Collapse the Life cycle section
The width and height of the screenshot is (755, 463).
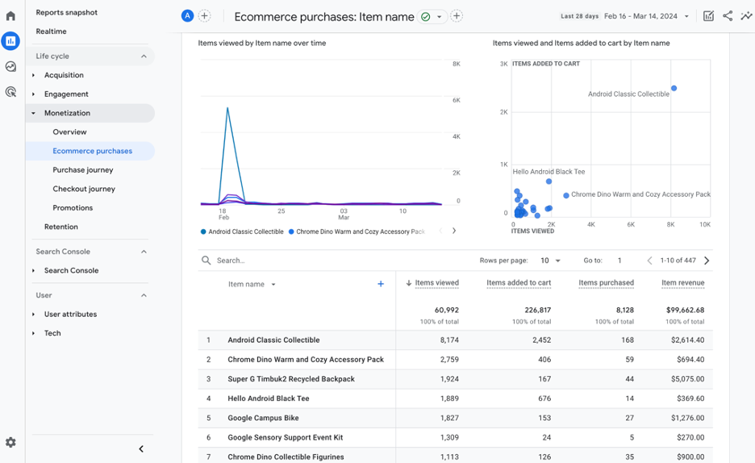[144, 56]
